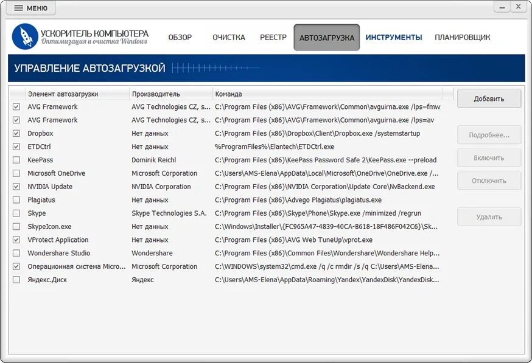The width and height of the screenshot is (532, 363).
Task: Enable the Wondershare Studio checkbox
Action: pos(16,253)
